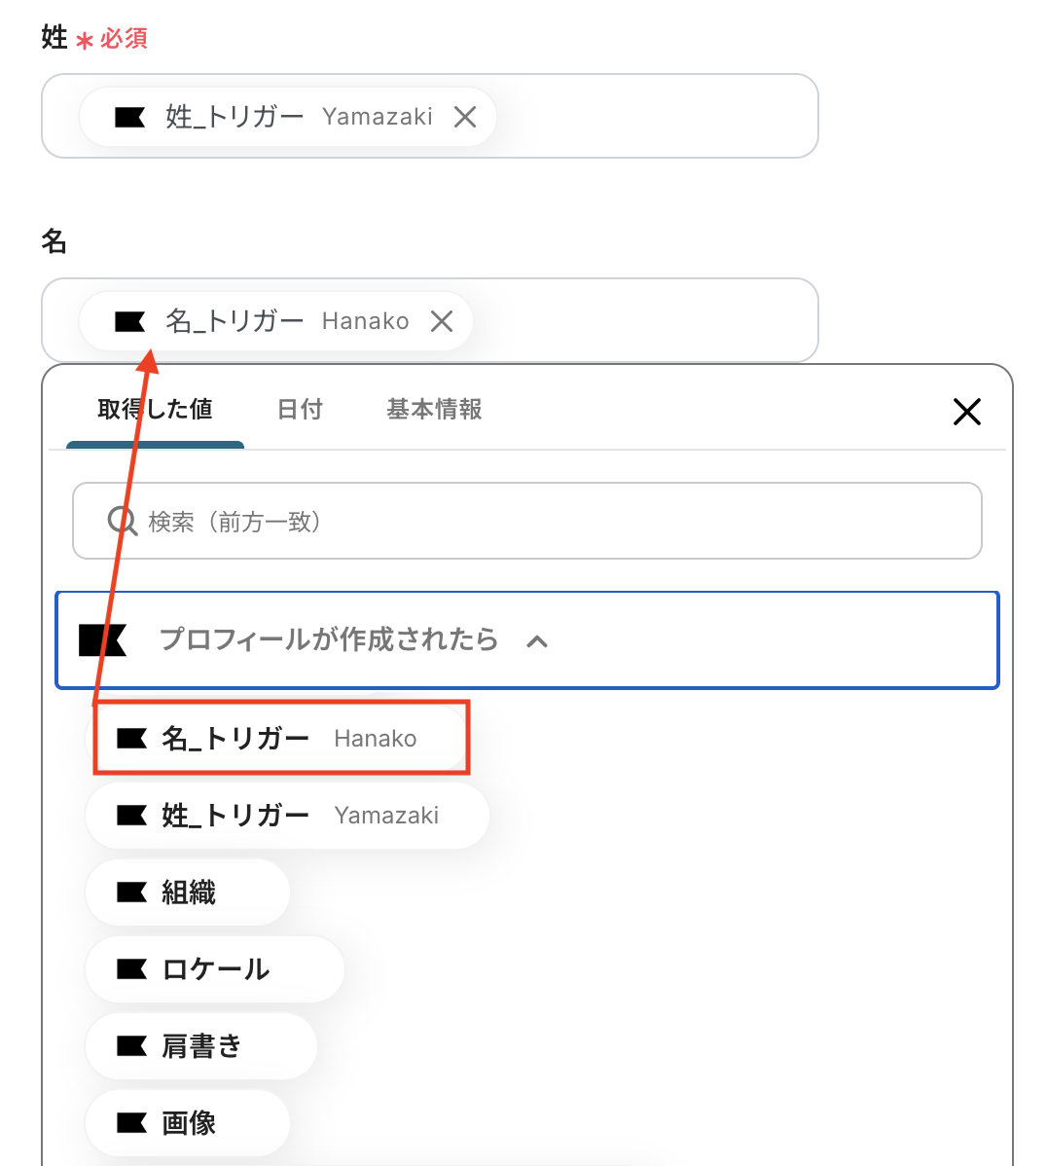Click the flag icon on 肩書き chip
This screenshot has width=1047, height=1166.
[x=131, y=1046]
